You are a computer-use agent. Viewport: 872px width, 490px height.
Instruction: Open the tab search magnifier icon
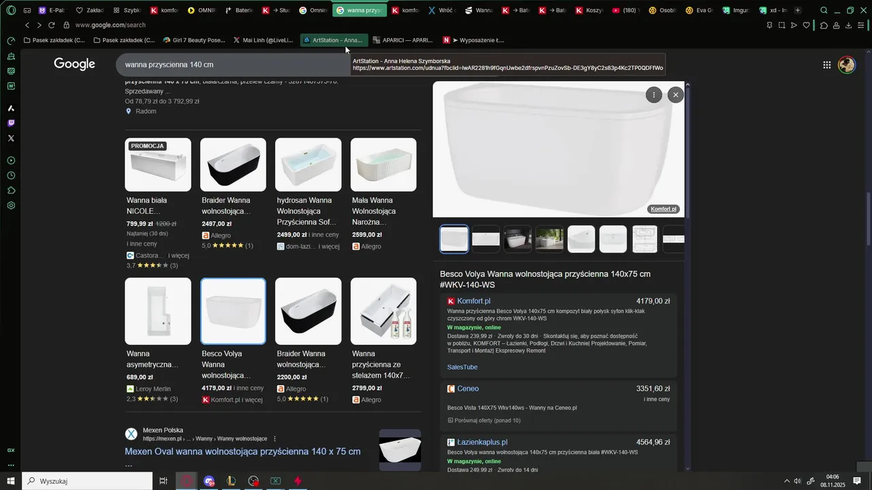(824, 10)
